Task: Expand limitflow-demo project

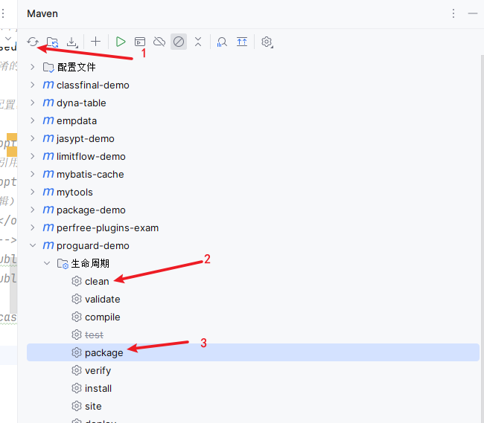Action: [x=33, y=156]
